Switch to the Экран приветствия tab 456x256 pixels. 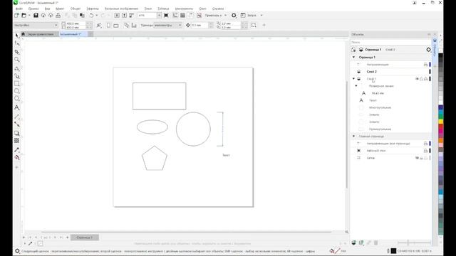point(41,34)
